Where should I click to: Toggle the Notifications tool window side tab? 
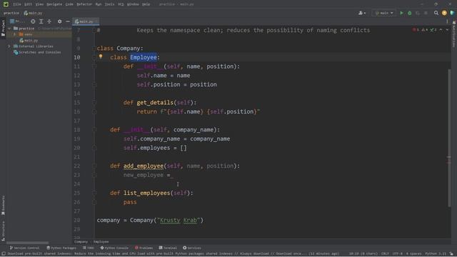(454, 34)
